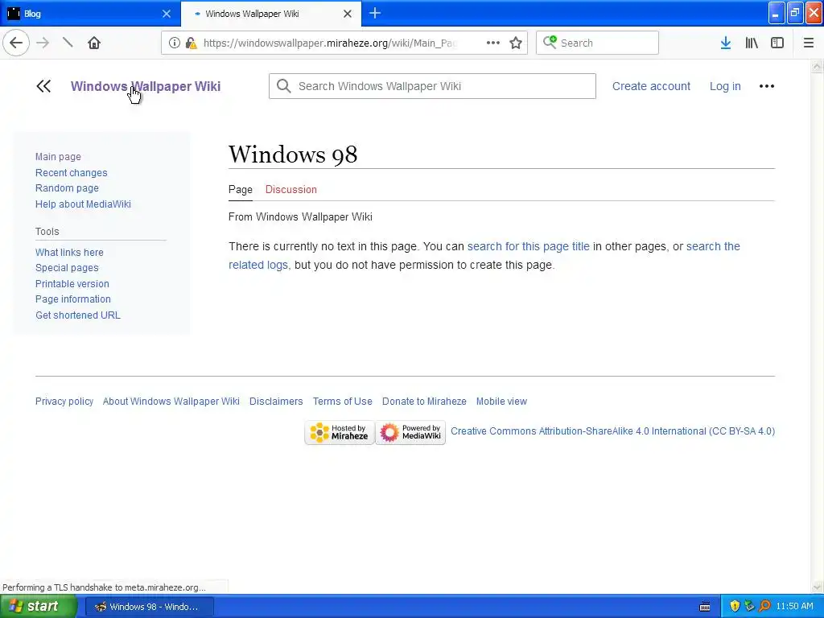The height and width of the screenshot is (618, 824).
Task: Click the wiki search magnifier icon
Action: tap(284, 86)
